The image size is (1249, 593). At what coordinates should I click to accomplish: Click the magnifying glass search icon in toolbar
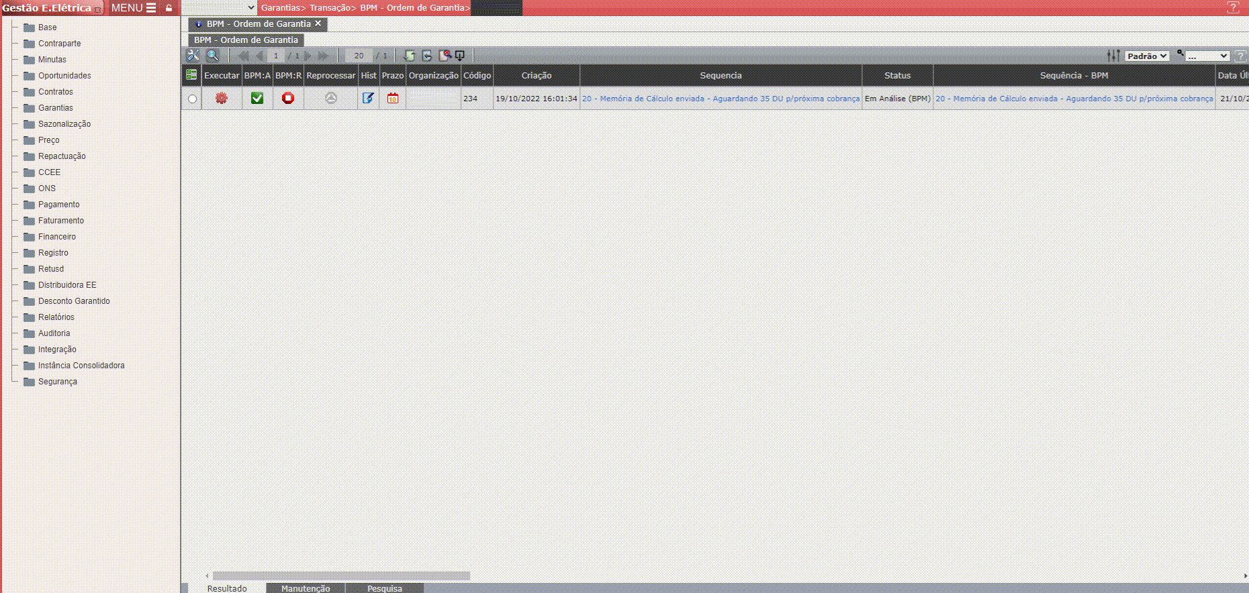(212, 56)
